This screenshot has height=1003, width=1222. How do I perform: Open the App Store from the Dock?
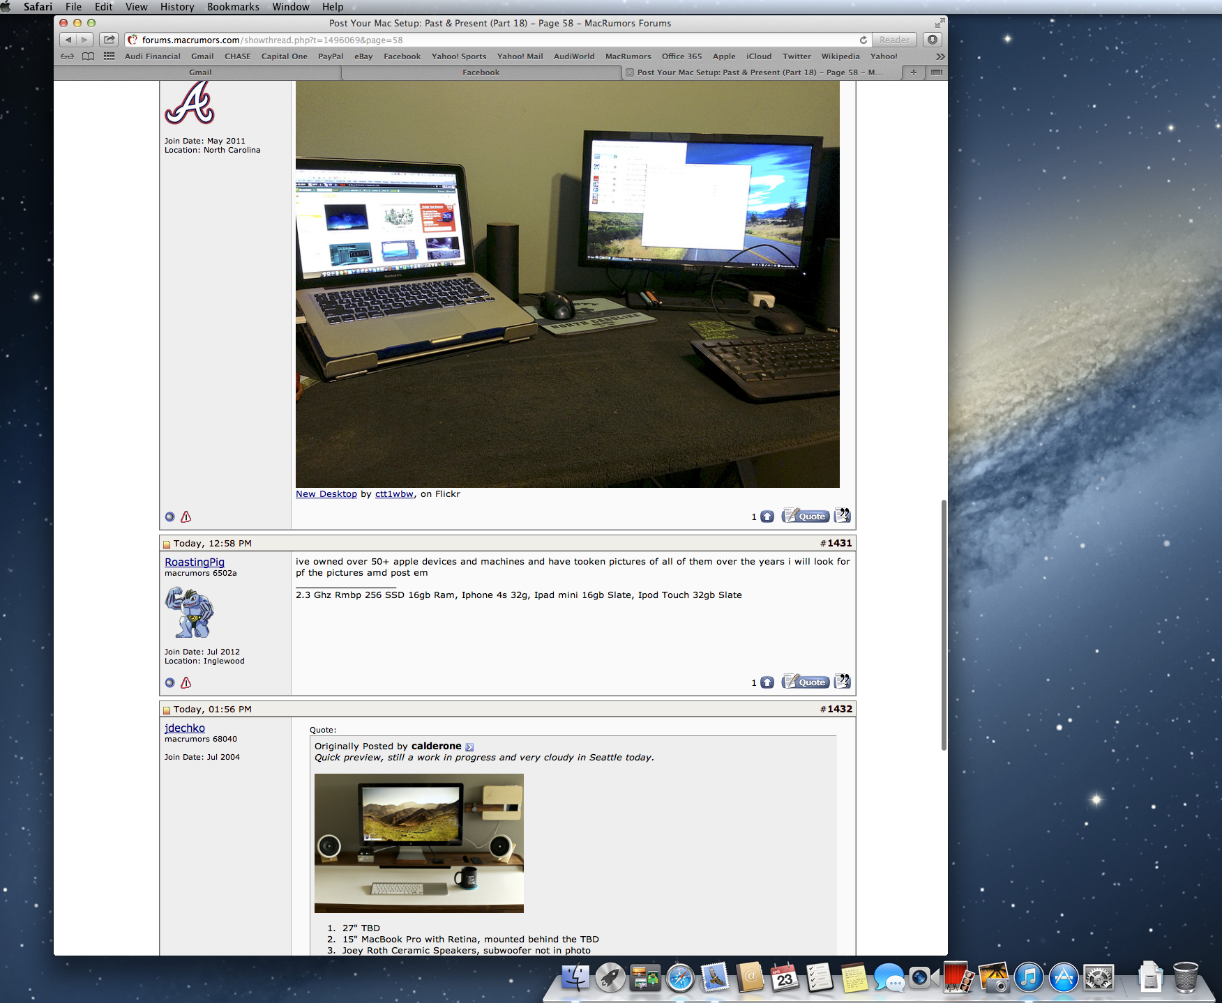tap(1064, 978)
